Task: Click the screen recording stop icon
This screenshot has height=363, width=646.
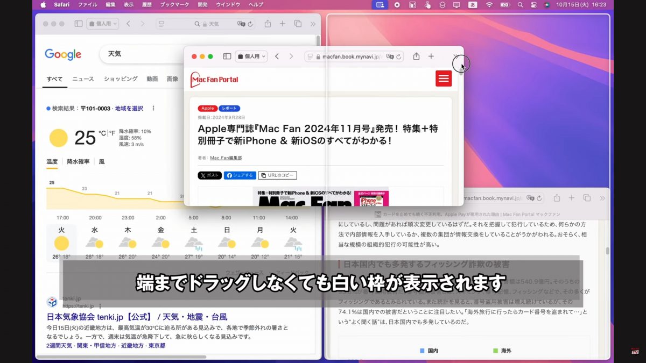Action: (397, 4)
